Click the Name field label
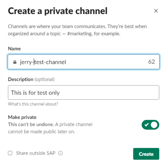The height and width of the screenshot is (164, 167). 14,49
